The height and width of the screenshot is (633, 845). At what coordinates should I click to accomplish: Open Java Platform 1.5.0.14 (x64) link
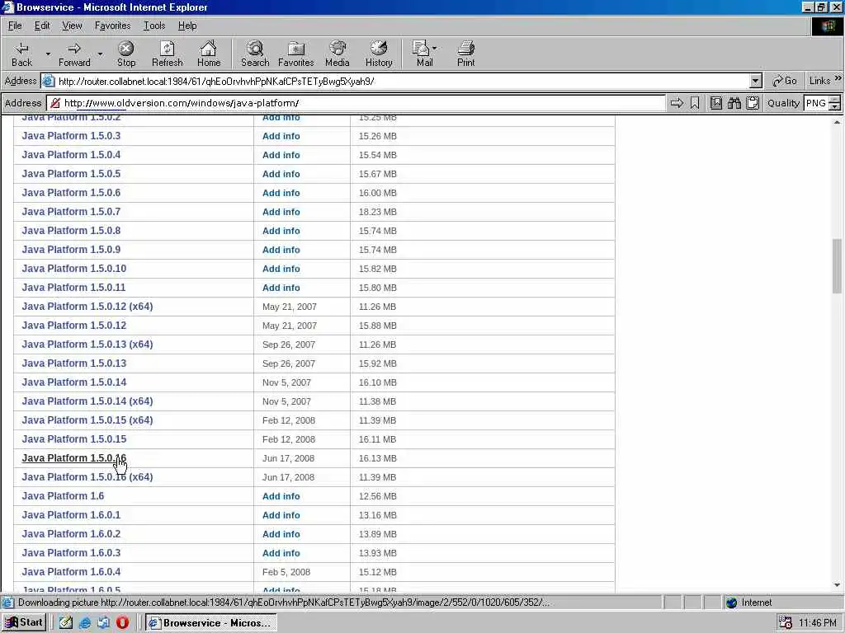pos(87,401)
